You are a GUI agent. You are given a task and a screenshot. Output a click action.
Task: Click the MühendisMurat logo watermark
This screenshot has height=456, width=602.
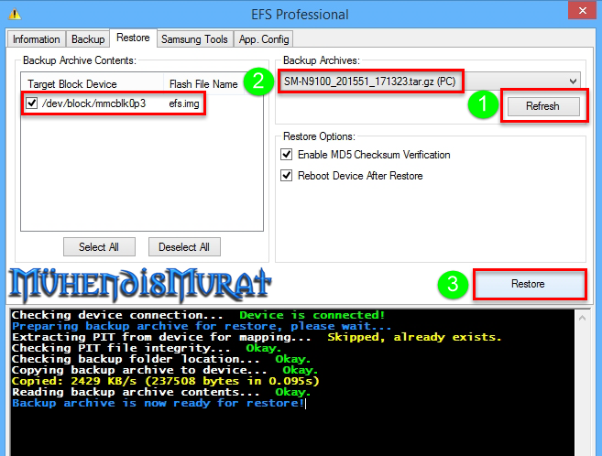(x=138, y=283)
